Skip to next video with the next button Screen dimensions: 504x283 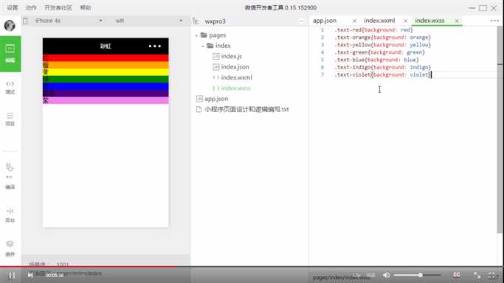[30, 275]
